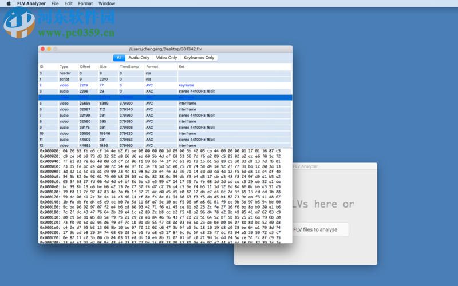Viewport: 458px width, 286px height.
Task: Click timestamp 379540 cell
Action: 126,109
